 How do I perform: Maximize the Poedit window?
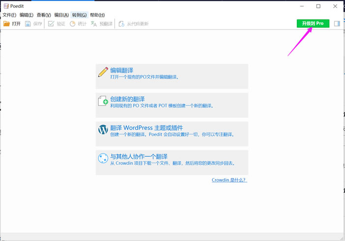318,6
